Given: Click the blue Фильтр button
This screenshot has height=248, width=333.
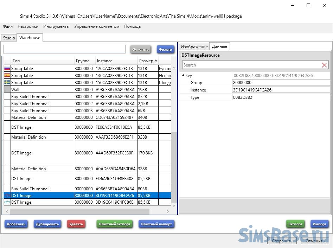Looking at the screenshot, I should tap(165, 50).
